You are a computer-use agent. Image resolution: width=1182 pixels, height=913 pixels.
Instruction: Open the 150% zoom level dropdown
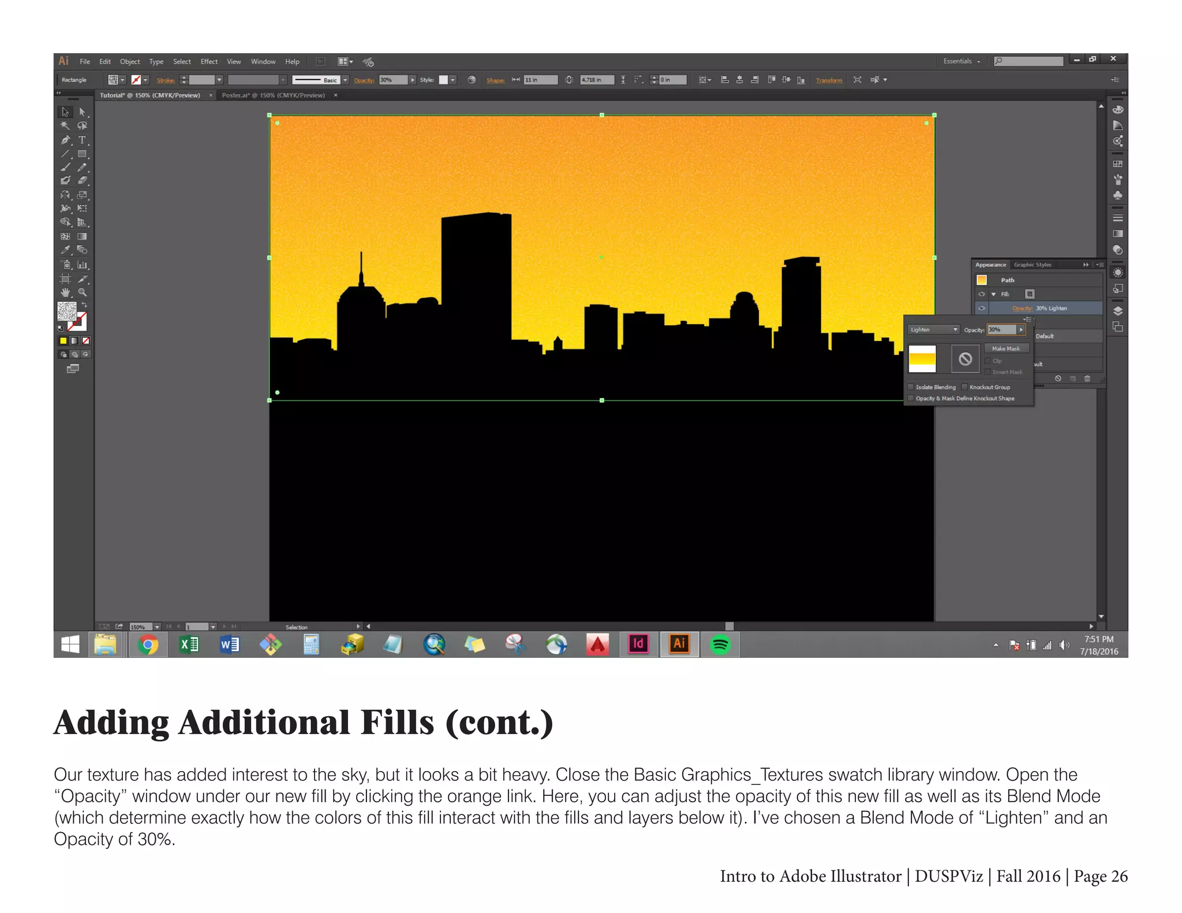coord(157,627)
